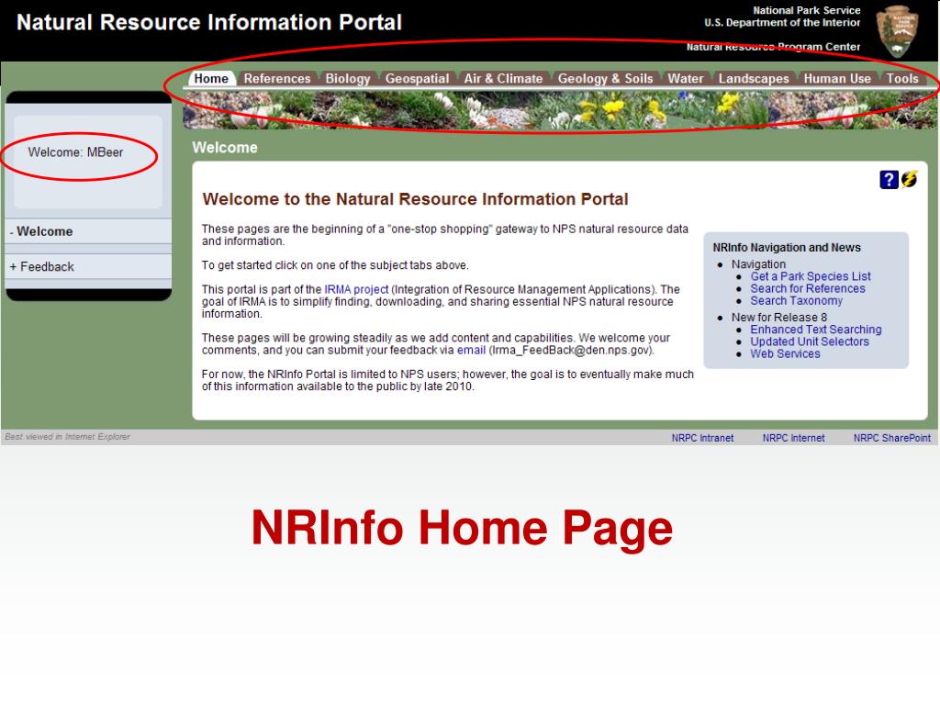This screenshot has width=940, height=705.
Task: Collapse the Welcome sidebar section
Action: coord(88,231)
